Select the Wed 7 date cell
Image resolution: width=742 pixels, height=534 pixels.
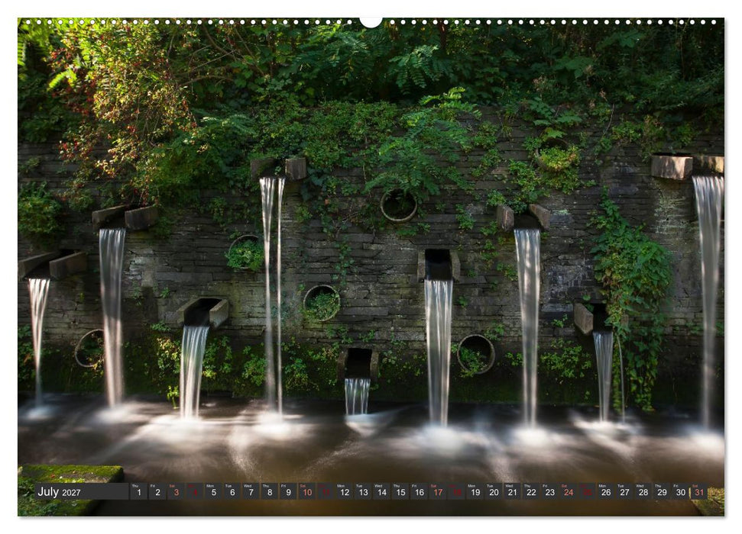click(251, 491)
